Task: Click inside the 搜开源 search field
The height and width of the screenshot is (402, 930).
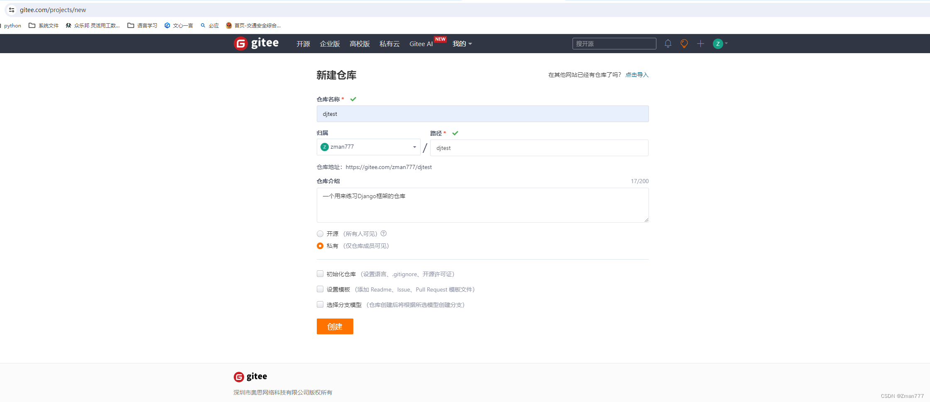Action: 614,43
